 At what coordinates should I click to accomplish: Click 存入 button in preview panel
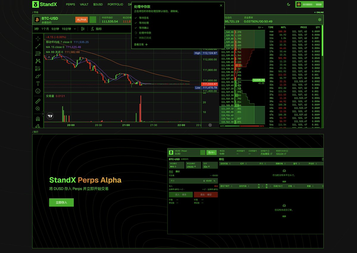[x=212, y=153]
